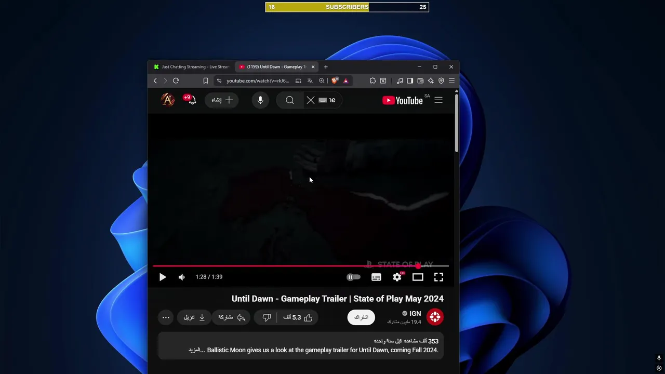Switch to Just Chatting Streaming tab
Viewport: 665px width, 374px height.
(x=191, y=67)
